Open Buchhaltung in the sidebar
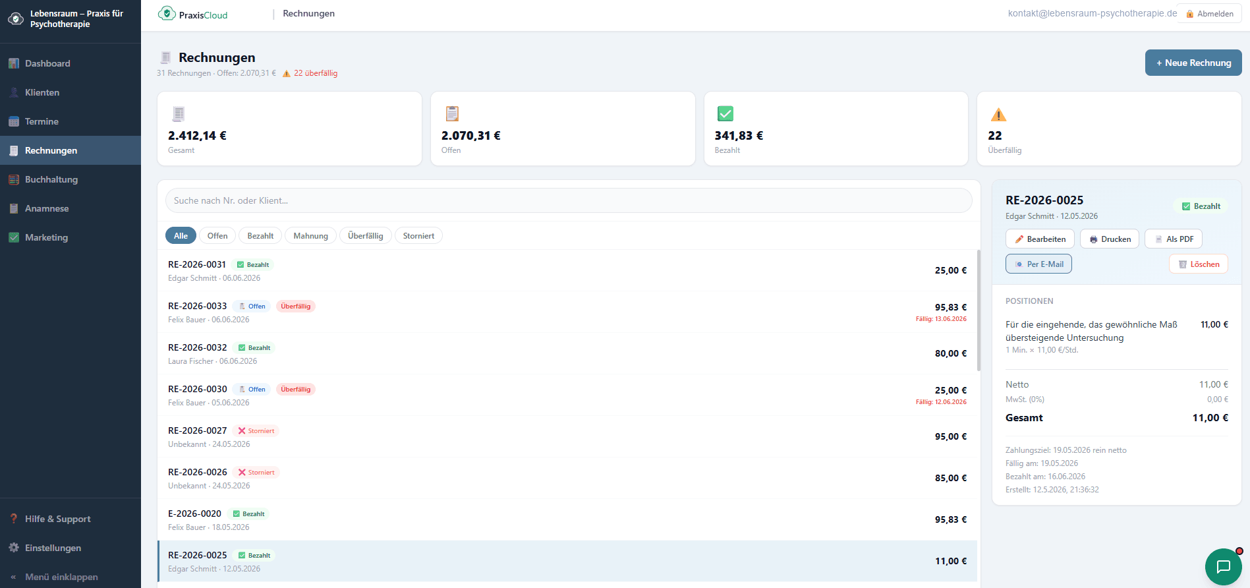The height and width of the screenshot is (588, 1250). pyautogui.click(x=71, y=179)
